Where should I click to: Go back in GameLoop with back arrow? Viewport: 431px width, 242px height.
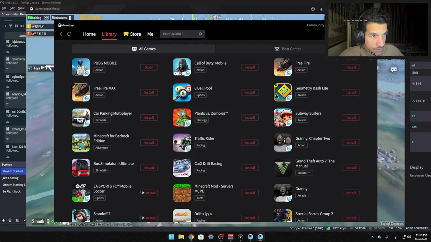61,34
